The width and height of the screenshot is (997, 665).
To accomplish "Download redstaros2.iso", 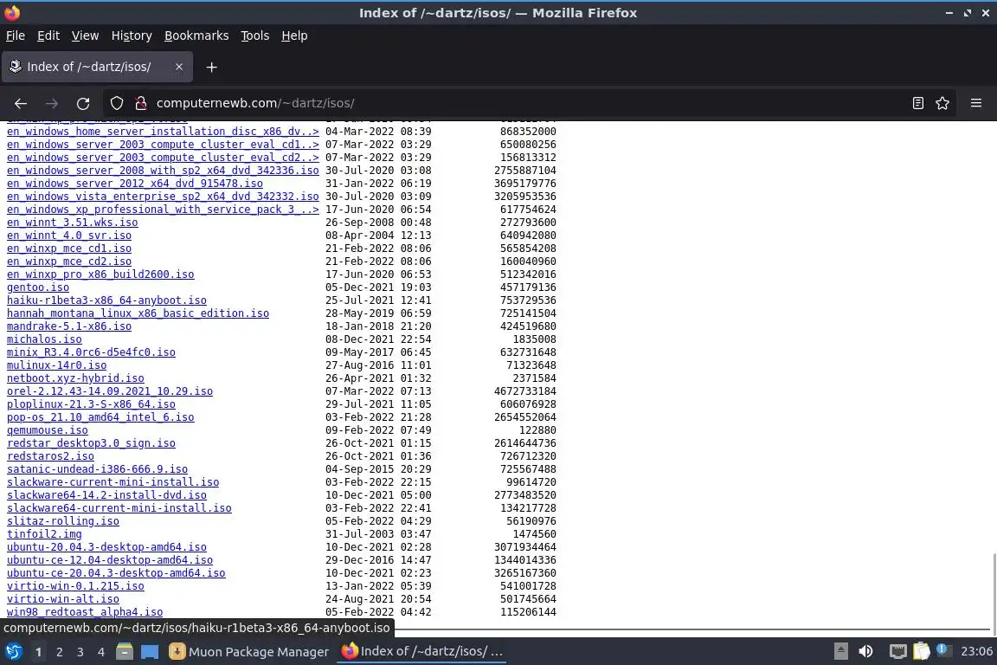I will 51,456.
